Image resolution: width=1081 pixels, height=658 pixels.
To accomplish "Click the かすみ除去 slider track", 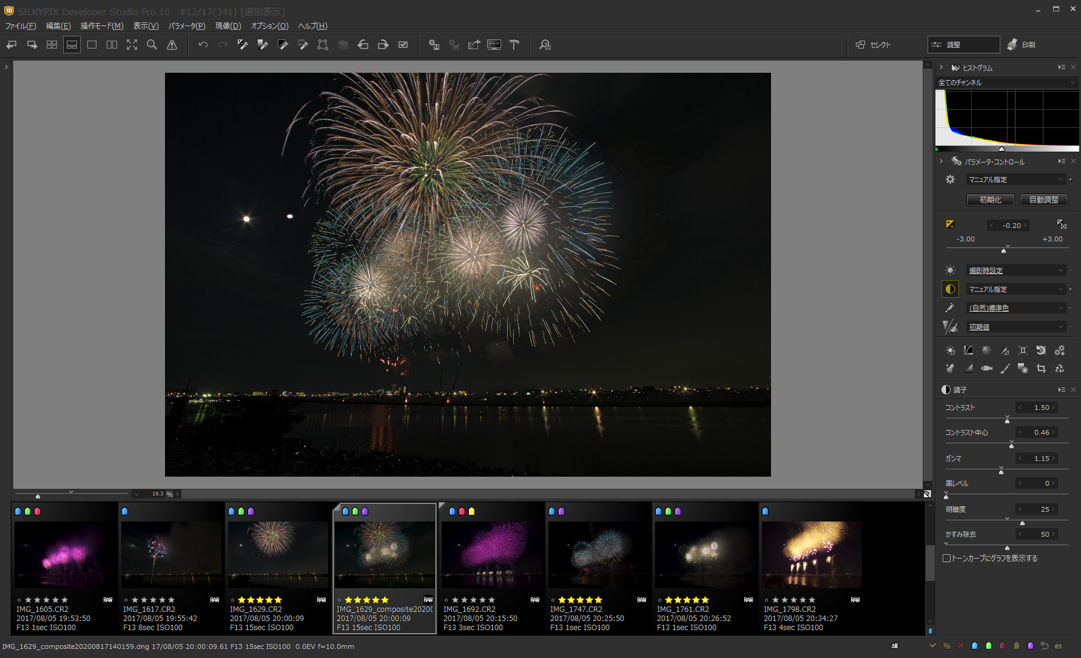I will tap(1007, 545).
